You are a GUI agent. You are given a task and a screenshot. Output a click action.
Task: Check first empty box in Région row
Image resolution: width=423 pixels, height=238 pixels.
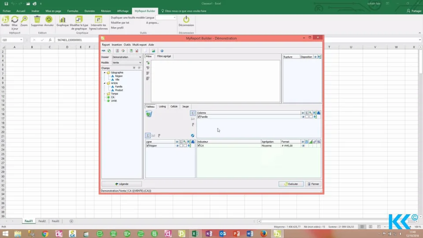(181, 146)
